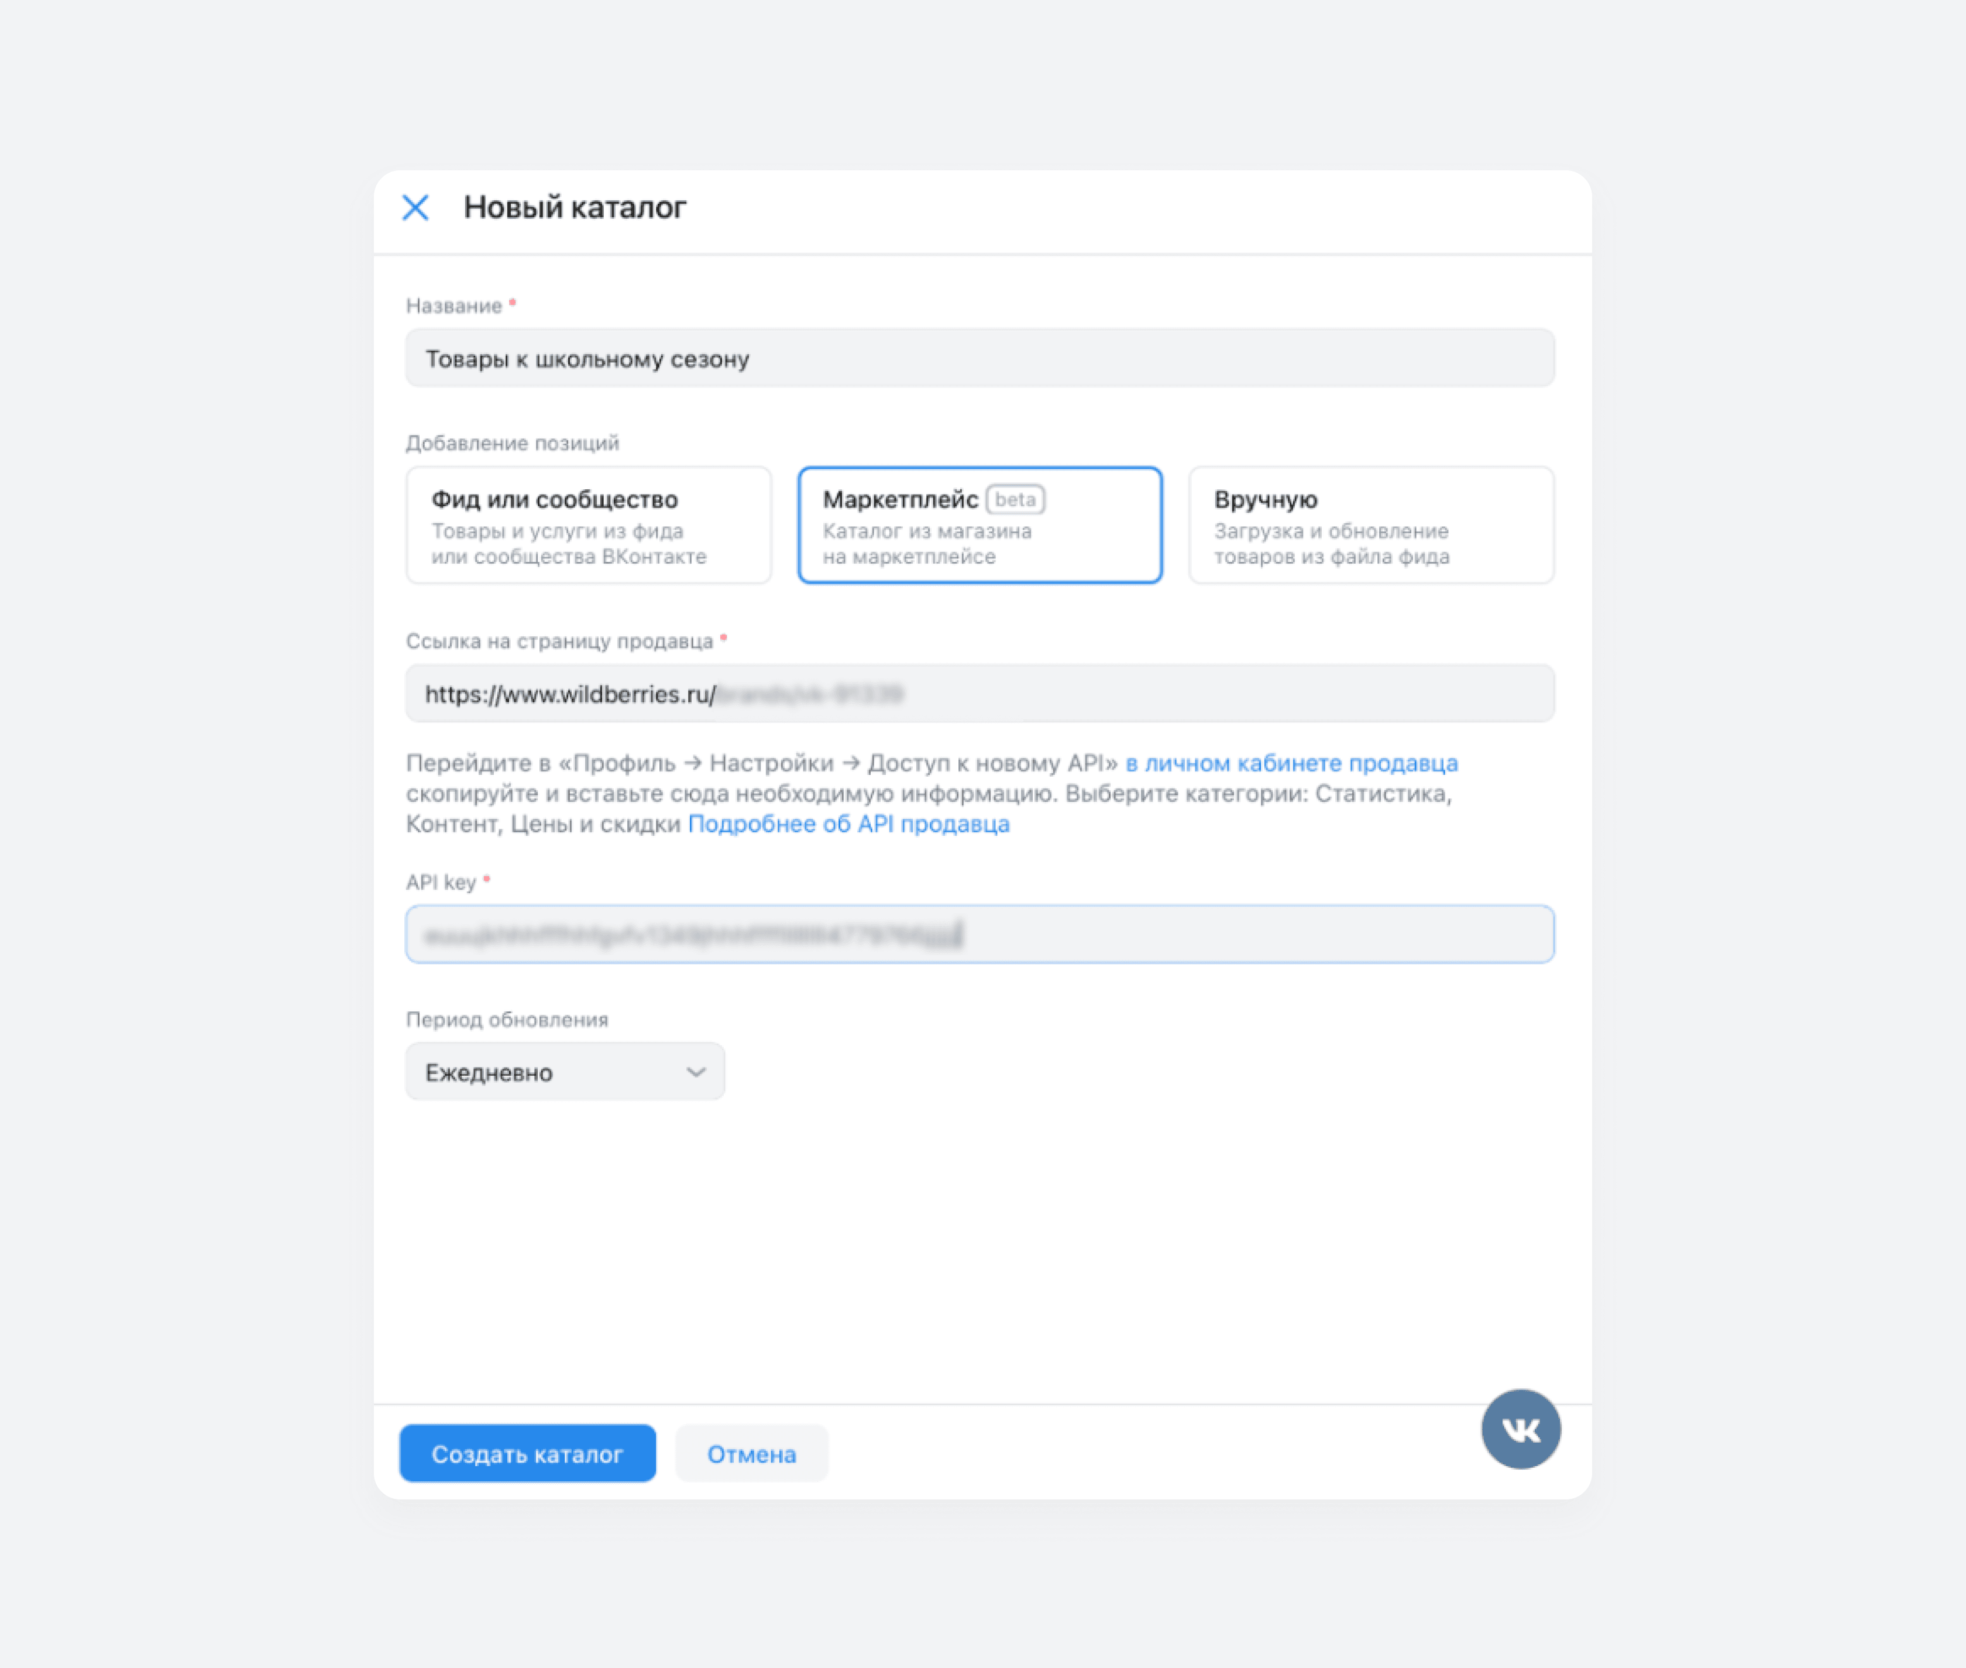Focus the blurred API key input field
Image resolution: width=1966 pixels, height=1668 pixels.
click(980, 934)
